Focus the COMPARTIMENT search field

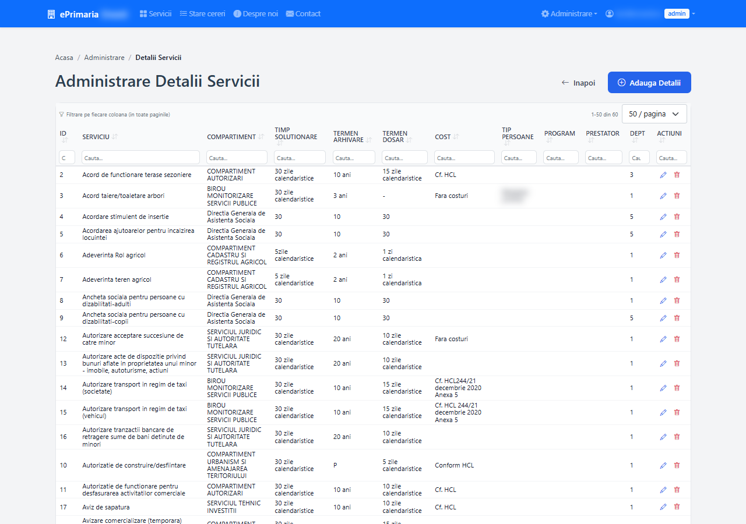click(237, 158)
